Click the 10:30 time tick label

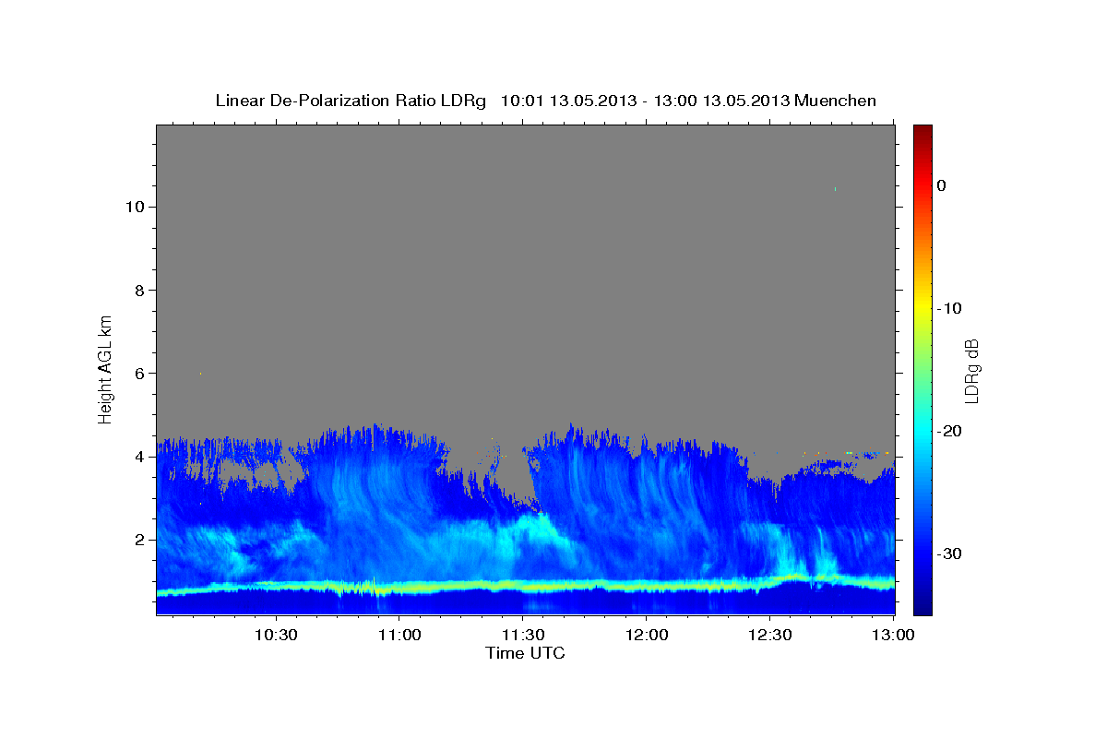(275, 636)
